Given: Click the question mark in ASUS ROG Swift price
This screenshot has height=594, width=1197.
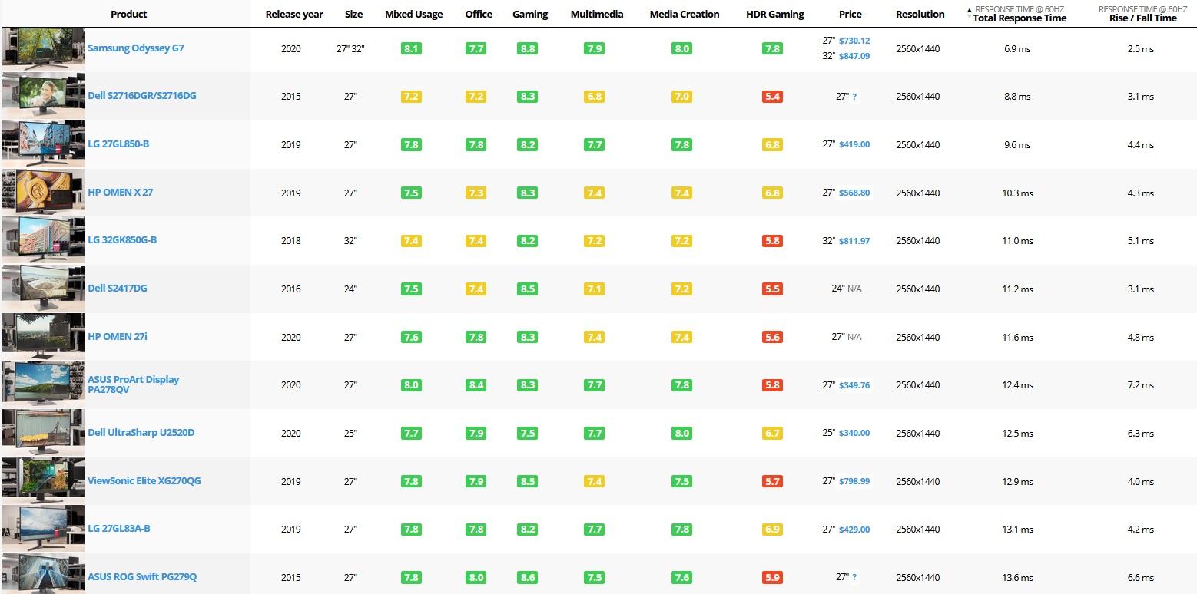Looking at the screenshot, I should coord(854,577).
